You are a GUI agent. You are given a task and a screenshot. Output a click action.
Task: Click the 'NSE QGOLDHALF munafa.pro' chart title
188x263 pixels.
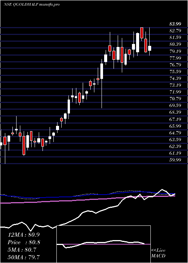pos(32,5)
